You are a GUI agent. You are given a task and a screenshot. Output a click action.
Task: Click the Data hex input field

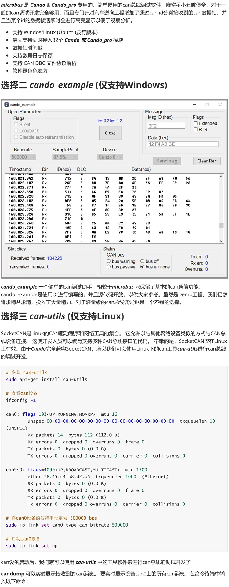pos(183,144)
